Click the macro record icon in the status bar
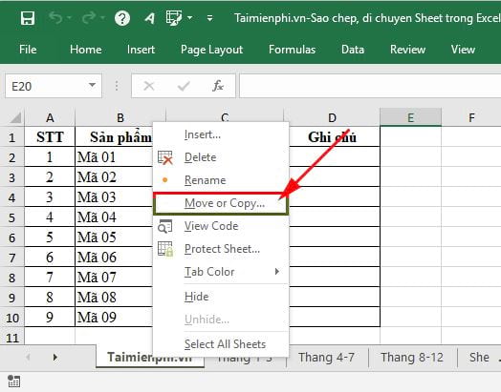The image size is (501, 392). [13, 382]
